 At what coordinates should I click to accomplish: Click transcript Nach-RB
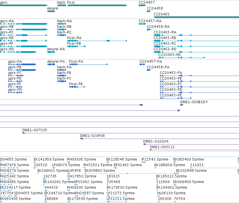pos(62,30)
